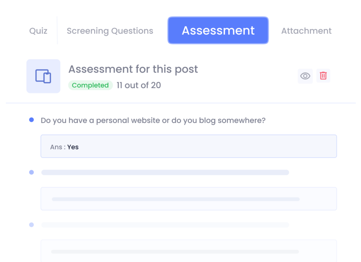
Task: Go to the Attachment tab
Action: point(306,31)
